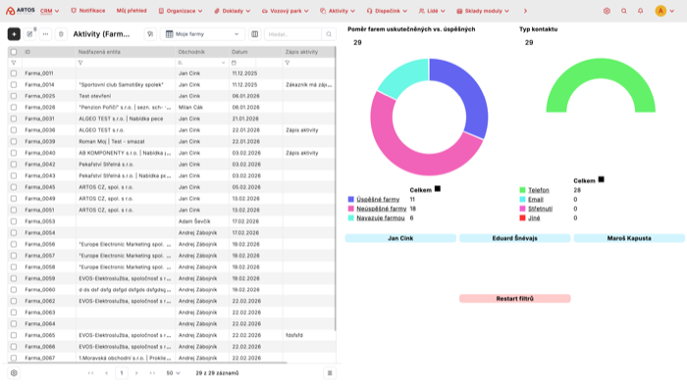The image size is (687, 385).
Task: Click the filter icon next to Aktivity title
Action: tap(150, 34)
